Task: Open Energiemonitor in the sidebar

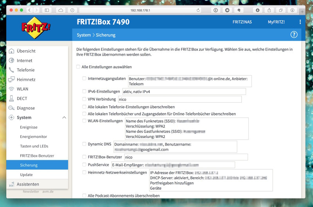Action: point(34,136)
